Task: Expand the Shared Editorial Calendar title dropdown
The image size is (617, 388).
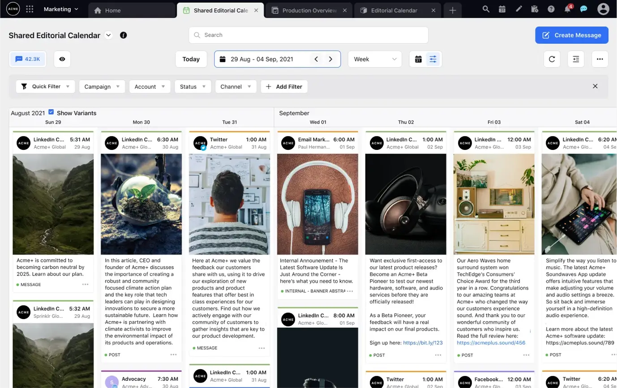Action: (x=108, y=35)
